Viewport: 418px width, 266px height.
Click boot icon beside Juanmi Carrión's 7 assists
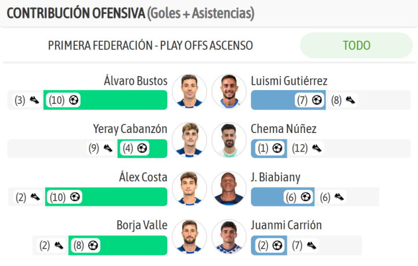point(311,246)
